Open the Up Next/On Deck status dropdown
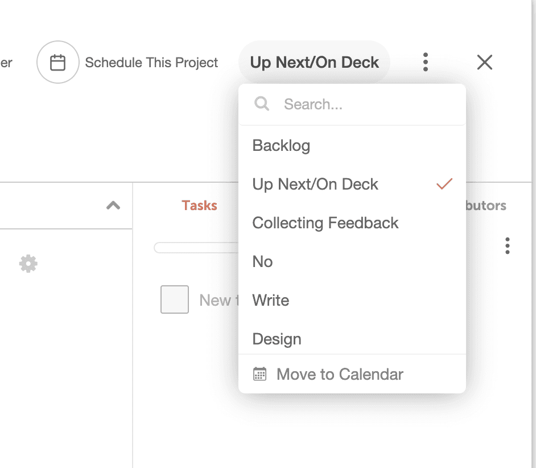The image size is (536, 468). pyautogui.click(x=314, y=62)
